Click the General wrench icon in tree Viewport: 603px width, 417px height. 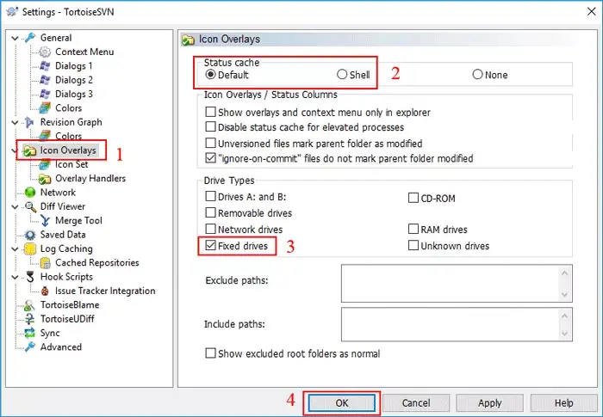[29, 38]
